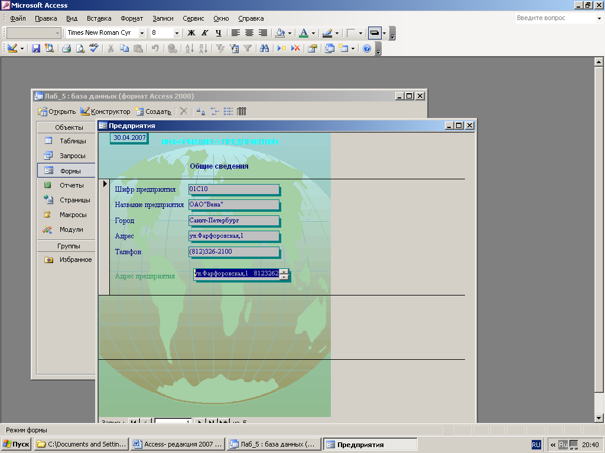
Task: Switch database window to Details view
Action: (x=242, y=111)
